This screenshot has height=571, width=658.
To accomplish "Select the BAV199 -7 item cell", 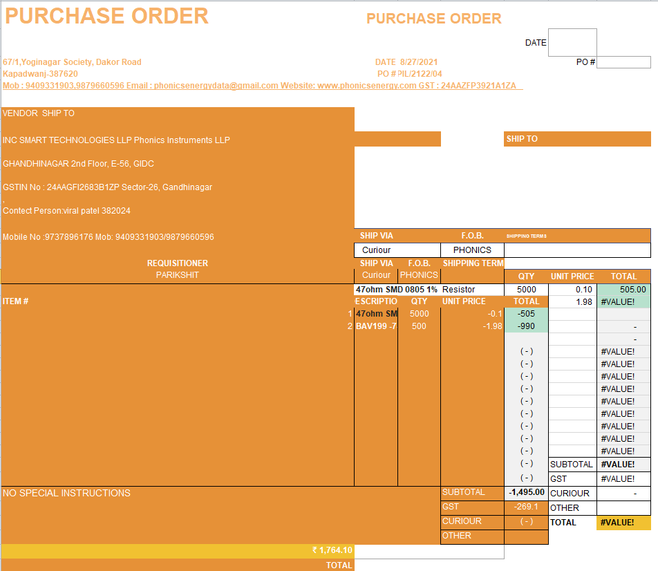I will tap(376, 326).
